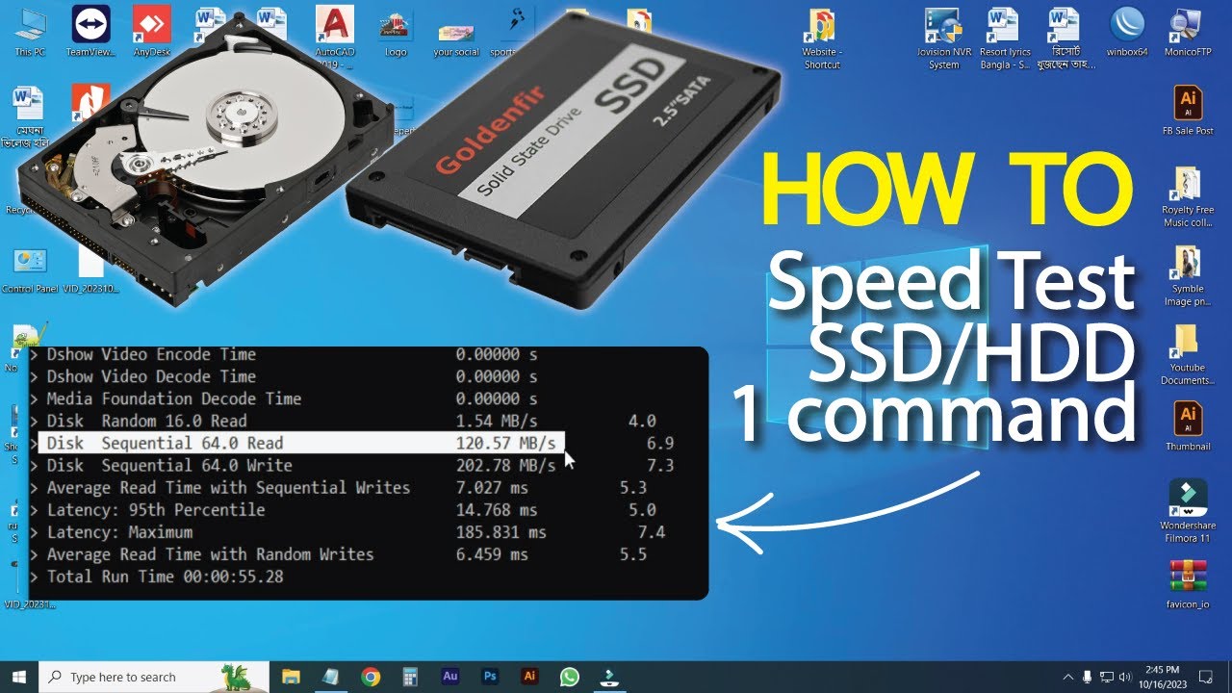Launch Jovision NVR System shortcut

point(943,38)
